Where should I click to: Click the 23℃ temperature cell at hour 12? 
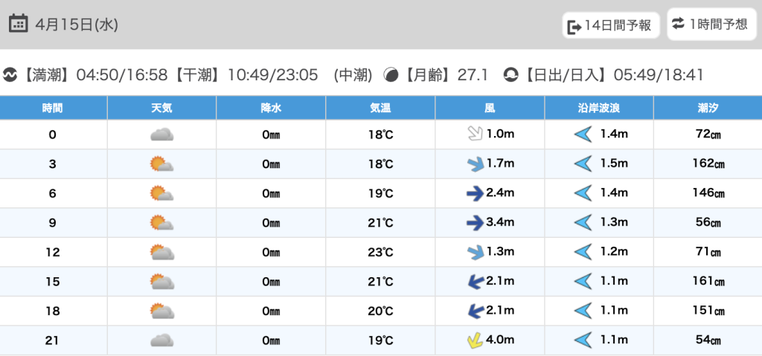380,252
